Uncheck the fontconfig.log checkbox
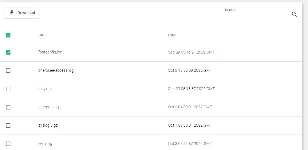Viewport: 308px width, 150px height. (8, 52)
